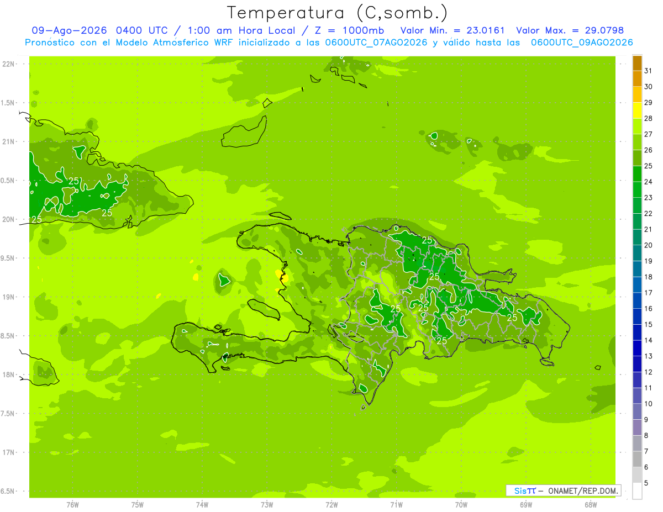Click the title 'Temperatura (C,somb.)'
Image resolution: width=663 pixels, height=512 pixels.
point(338,13)
